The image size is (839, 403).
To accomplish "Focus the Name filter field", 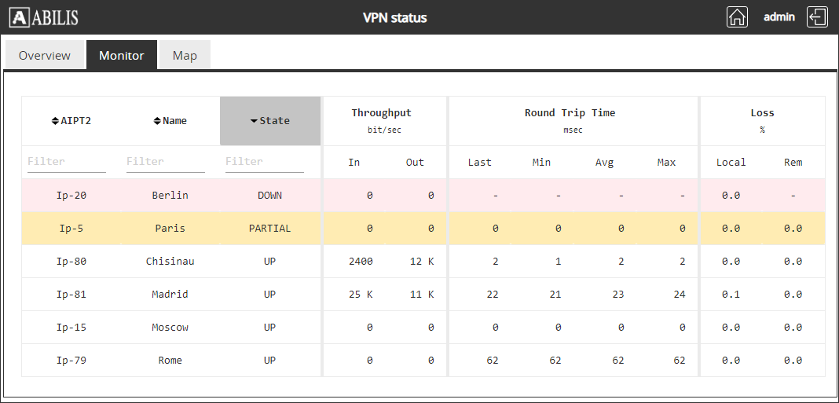I will (165, 162).
